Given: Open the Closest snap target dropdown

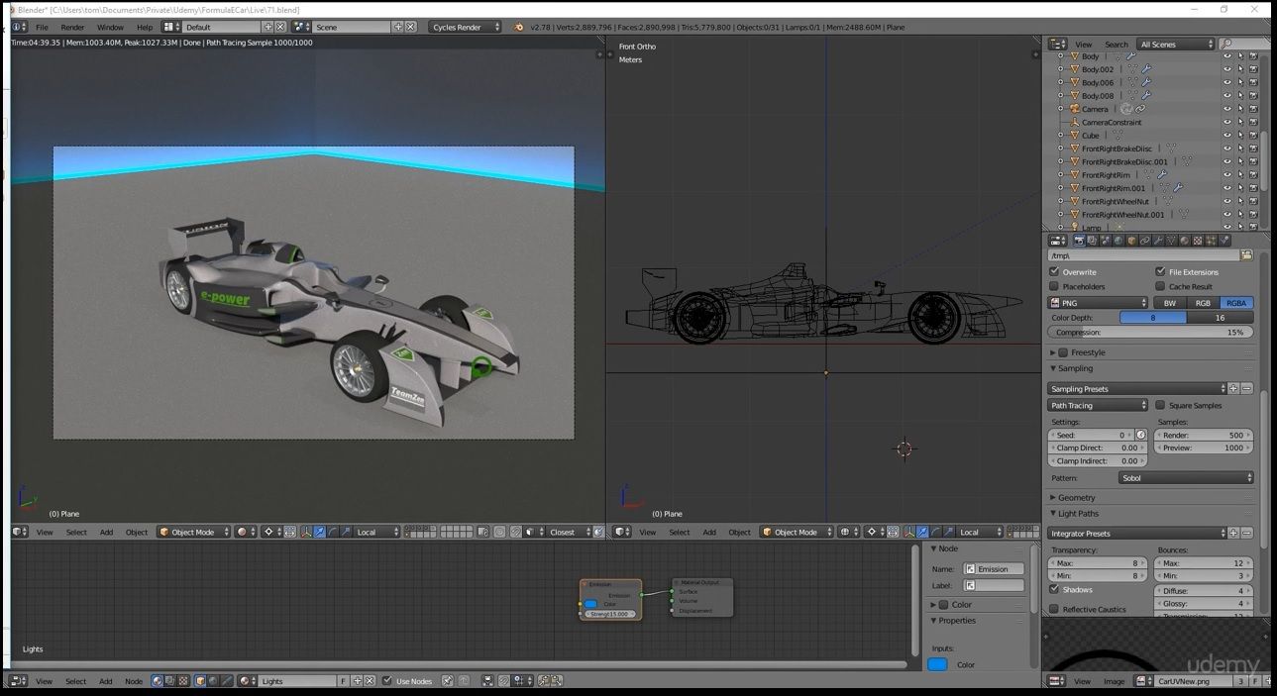Looking at the screenshot, I should (569, 532).
